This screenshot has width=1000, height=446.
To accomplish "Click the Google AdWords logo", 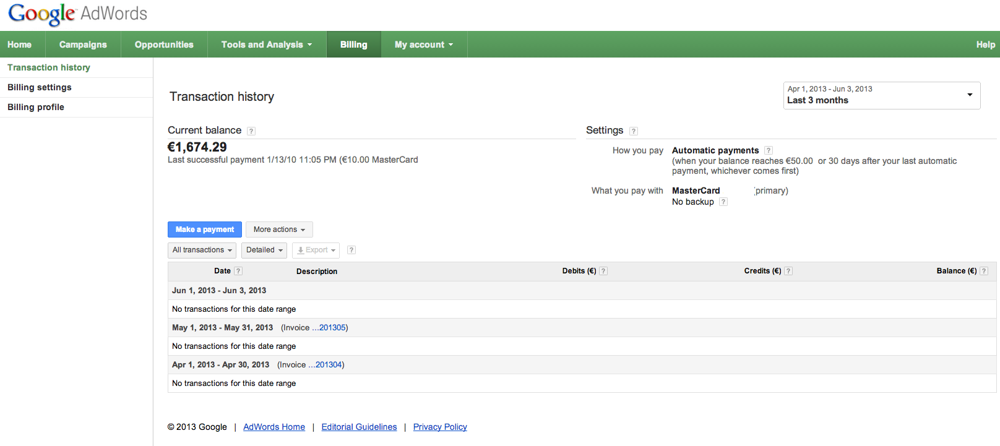I will click(x=78, y=14).
